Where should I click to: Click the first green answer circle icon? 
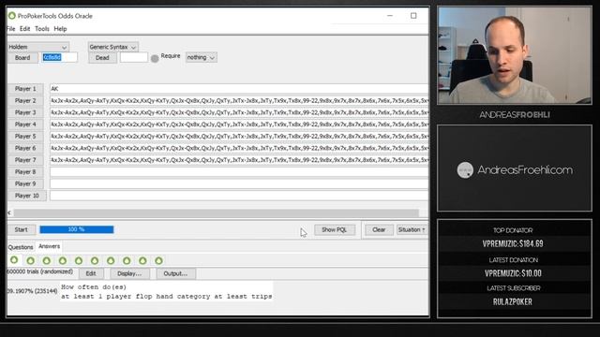(14, 260)
